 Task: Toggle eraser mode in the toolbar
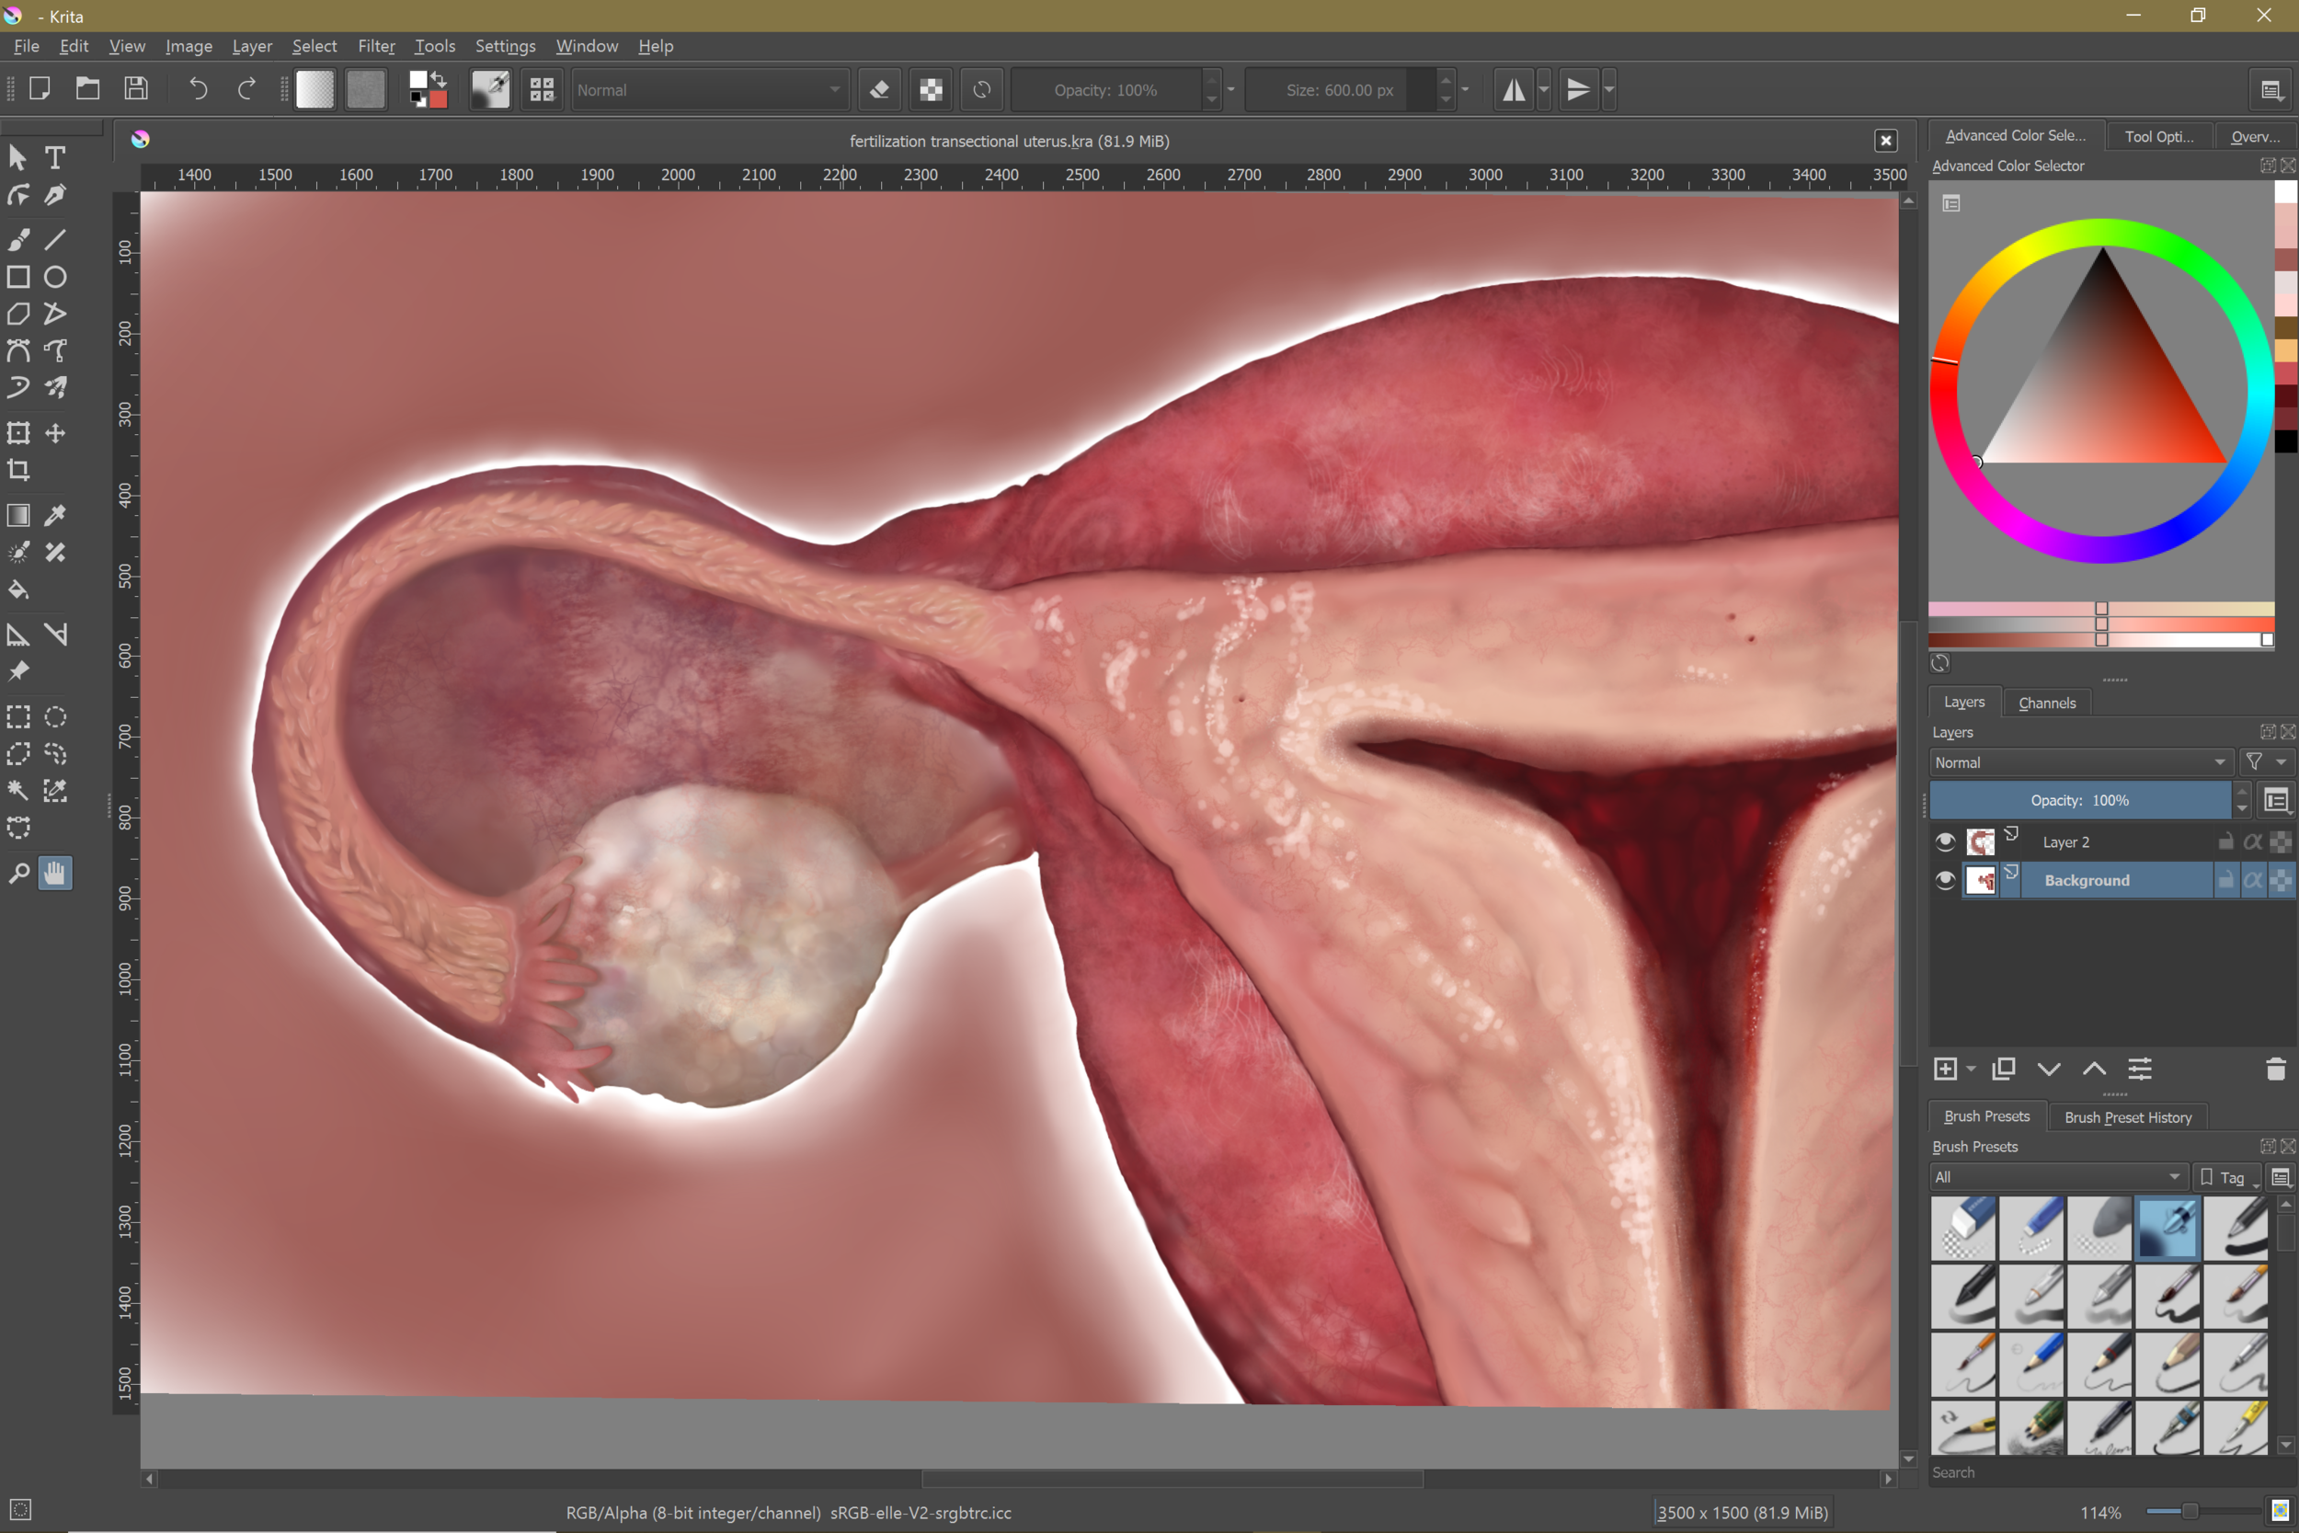click(879, 89)
